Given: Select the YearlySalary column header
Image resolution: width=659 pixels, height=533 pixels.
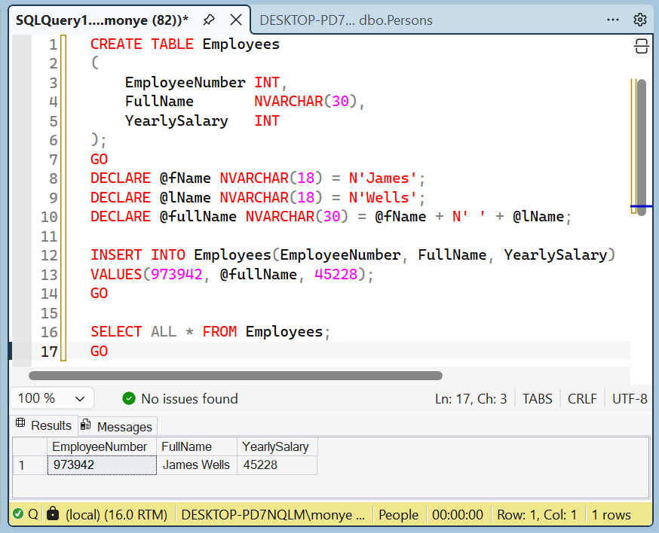Looking at the screenshot, I should pyautogui.click(x=277, y=446).
